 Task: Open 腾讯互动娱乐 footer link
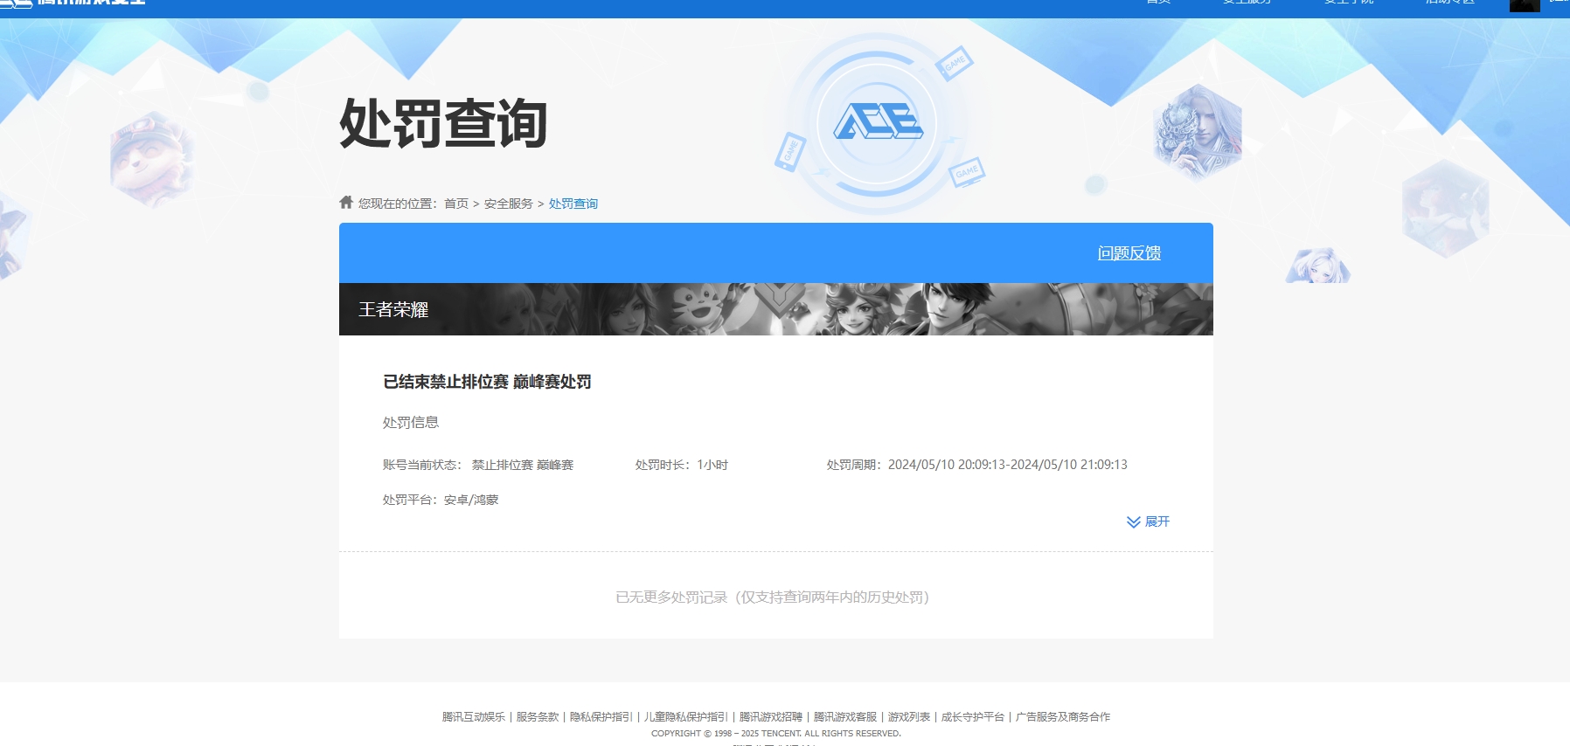[x=474, y=717]
